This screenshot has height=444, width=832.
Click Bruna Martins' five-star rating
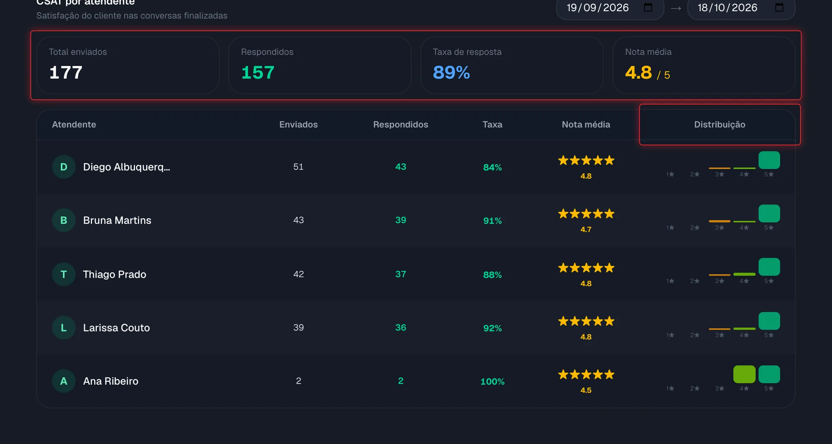coord(586,214)
